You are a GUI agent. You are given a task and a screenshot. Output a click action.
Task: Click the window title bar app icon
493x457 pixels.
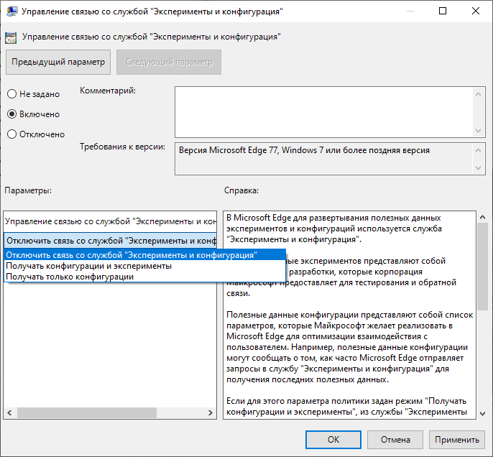(12, 11)
